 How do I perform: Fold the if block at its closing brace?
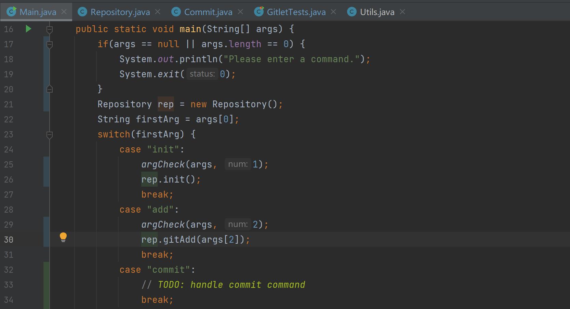(50, 89)
